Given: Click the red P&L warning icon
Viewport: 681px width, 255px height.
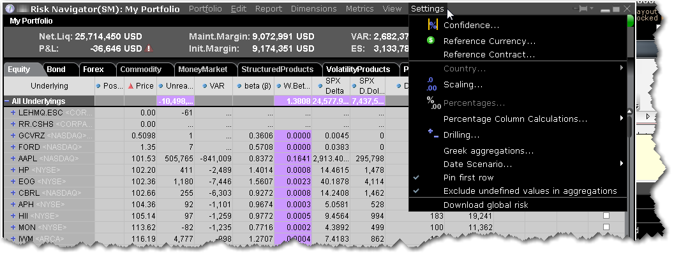Looking at the screenshot, I should point(149,48).
